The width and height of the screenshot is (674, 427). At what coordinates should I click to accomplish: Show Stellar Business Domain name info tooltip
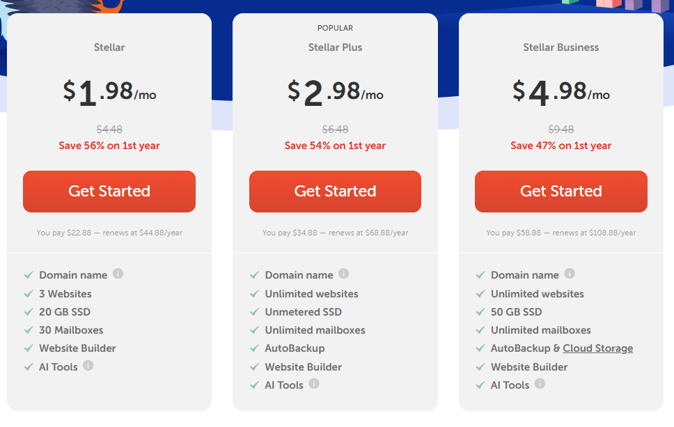(x=570, y=274)
